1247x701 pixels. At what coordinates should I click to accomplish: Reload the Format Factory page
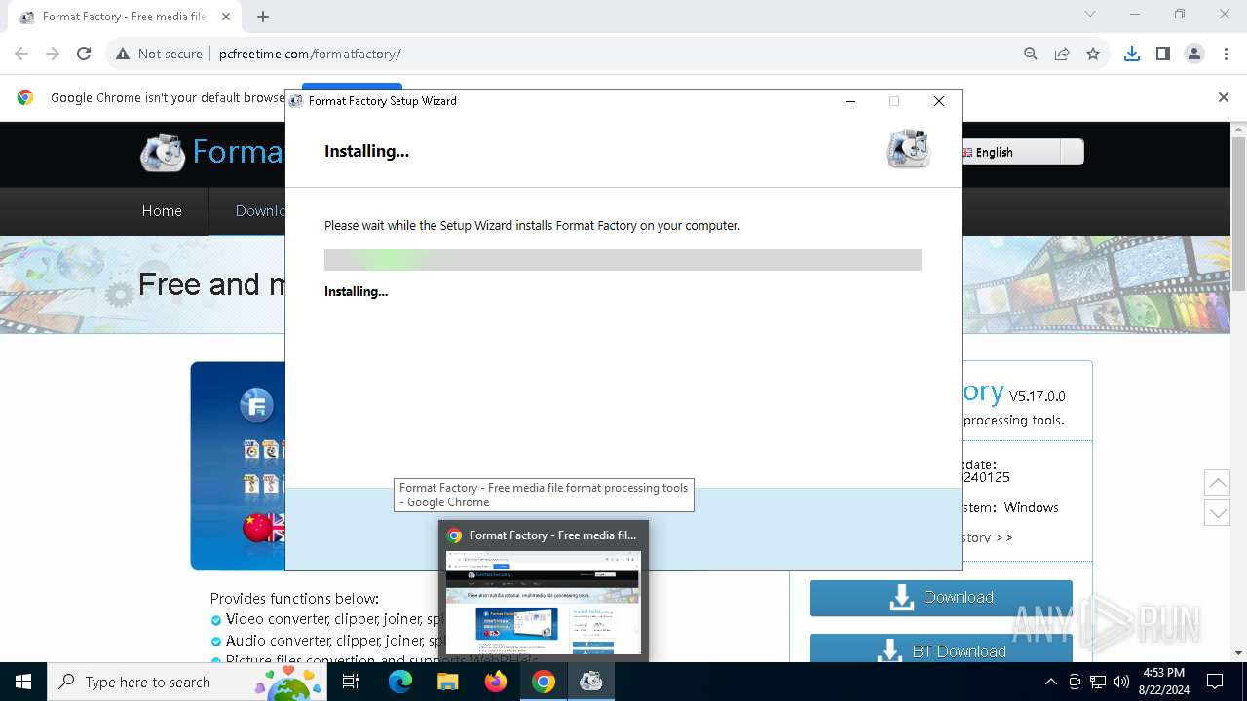(84, 54)
